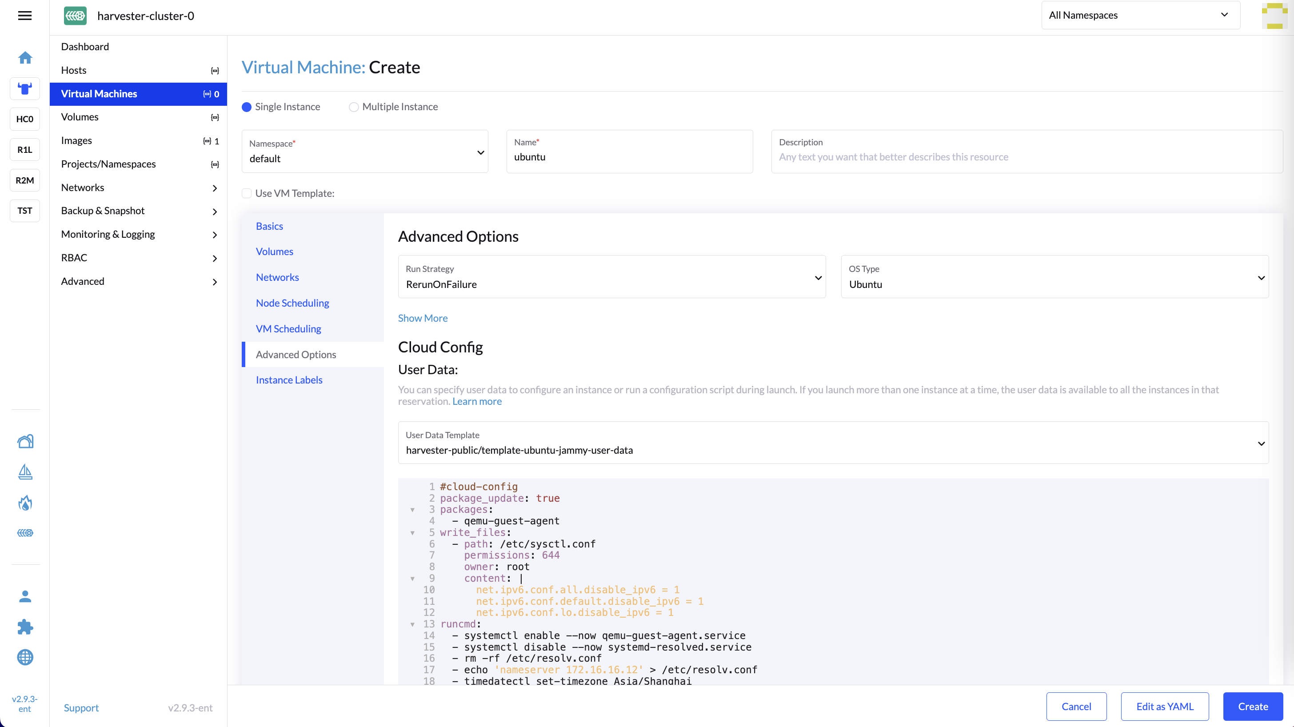Select the Multiple Instance radio option
Viewport: 1294px width, 727px height.
[x=354, y=107]
